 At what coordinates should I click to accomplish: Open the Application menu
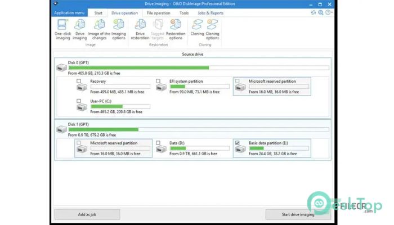point(69,13)
